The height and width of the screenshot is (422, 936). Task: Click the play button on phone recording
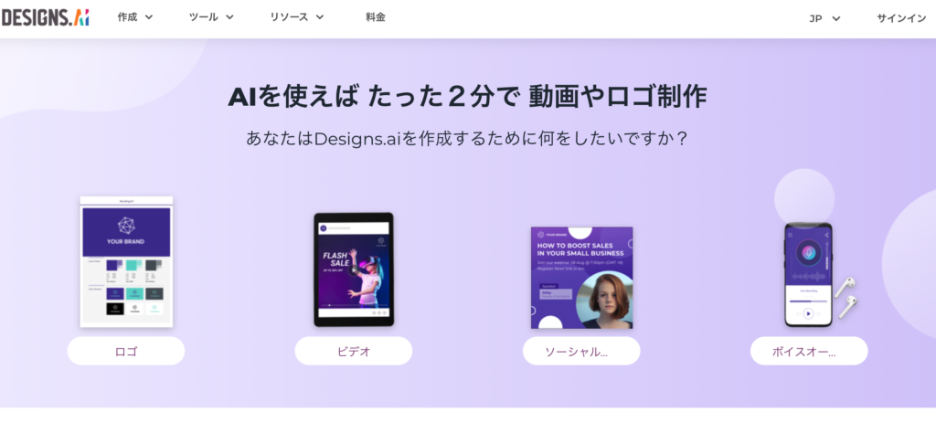tap(808, 313)
